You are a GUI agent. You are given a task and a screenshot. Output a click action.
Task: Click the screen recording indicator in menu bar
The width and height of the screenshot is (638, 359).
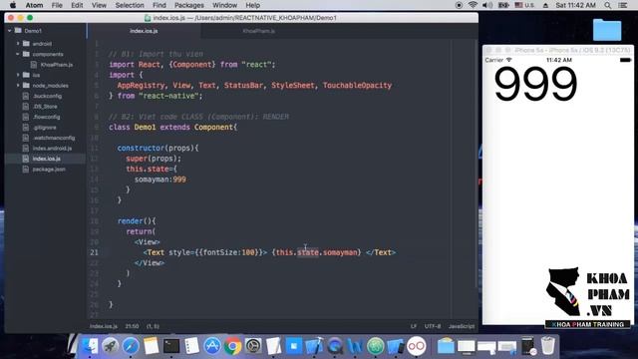pyautogui.click(x=459, y=5)
